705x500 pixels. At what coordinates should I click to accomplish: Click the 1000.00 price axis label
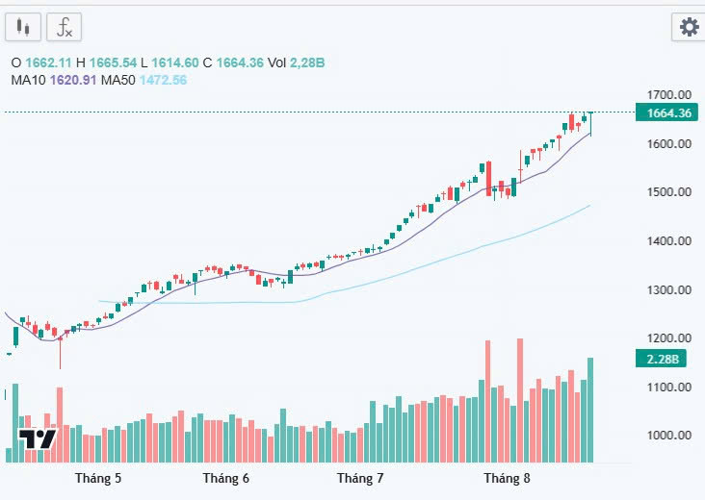[670, 435]
